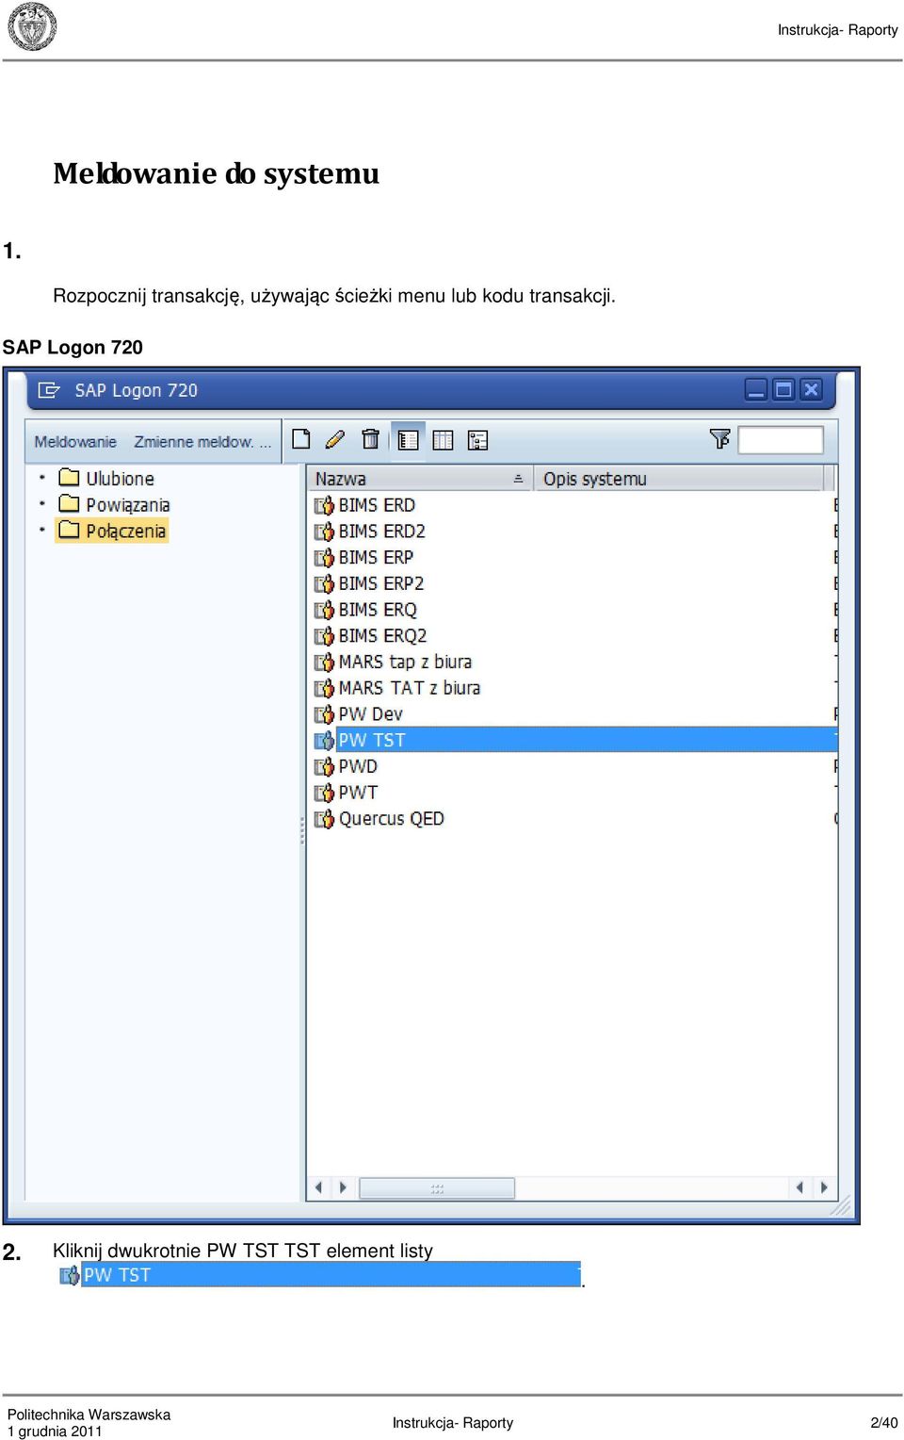Click the university crest logo in header

pos(33,27)
